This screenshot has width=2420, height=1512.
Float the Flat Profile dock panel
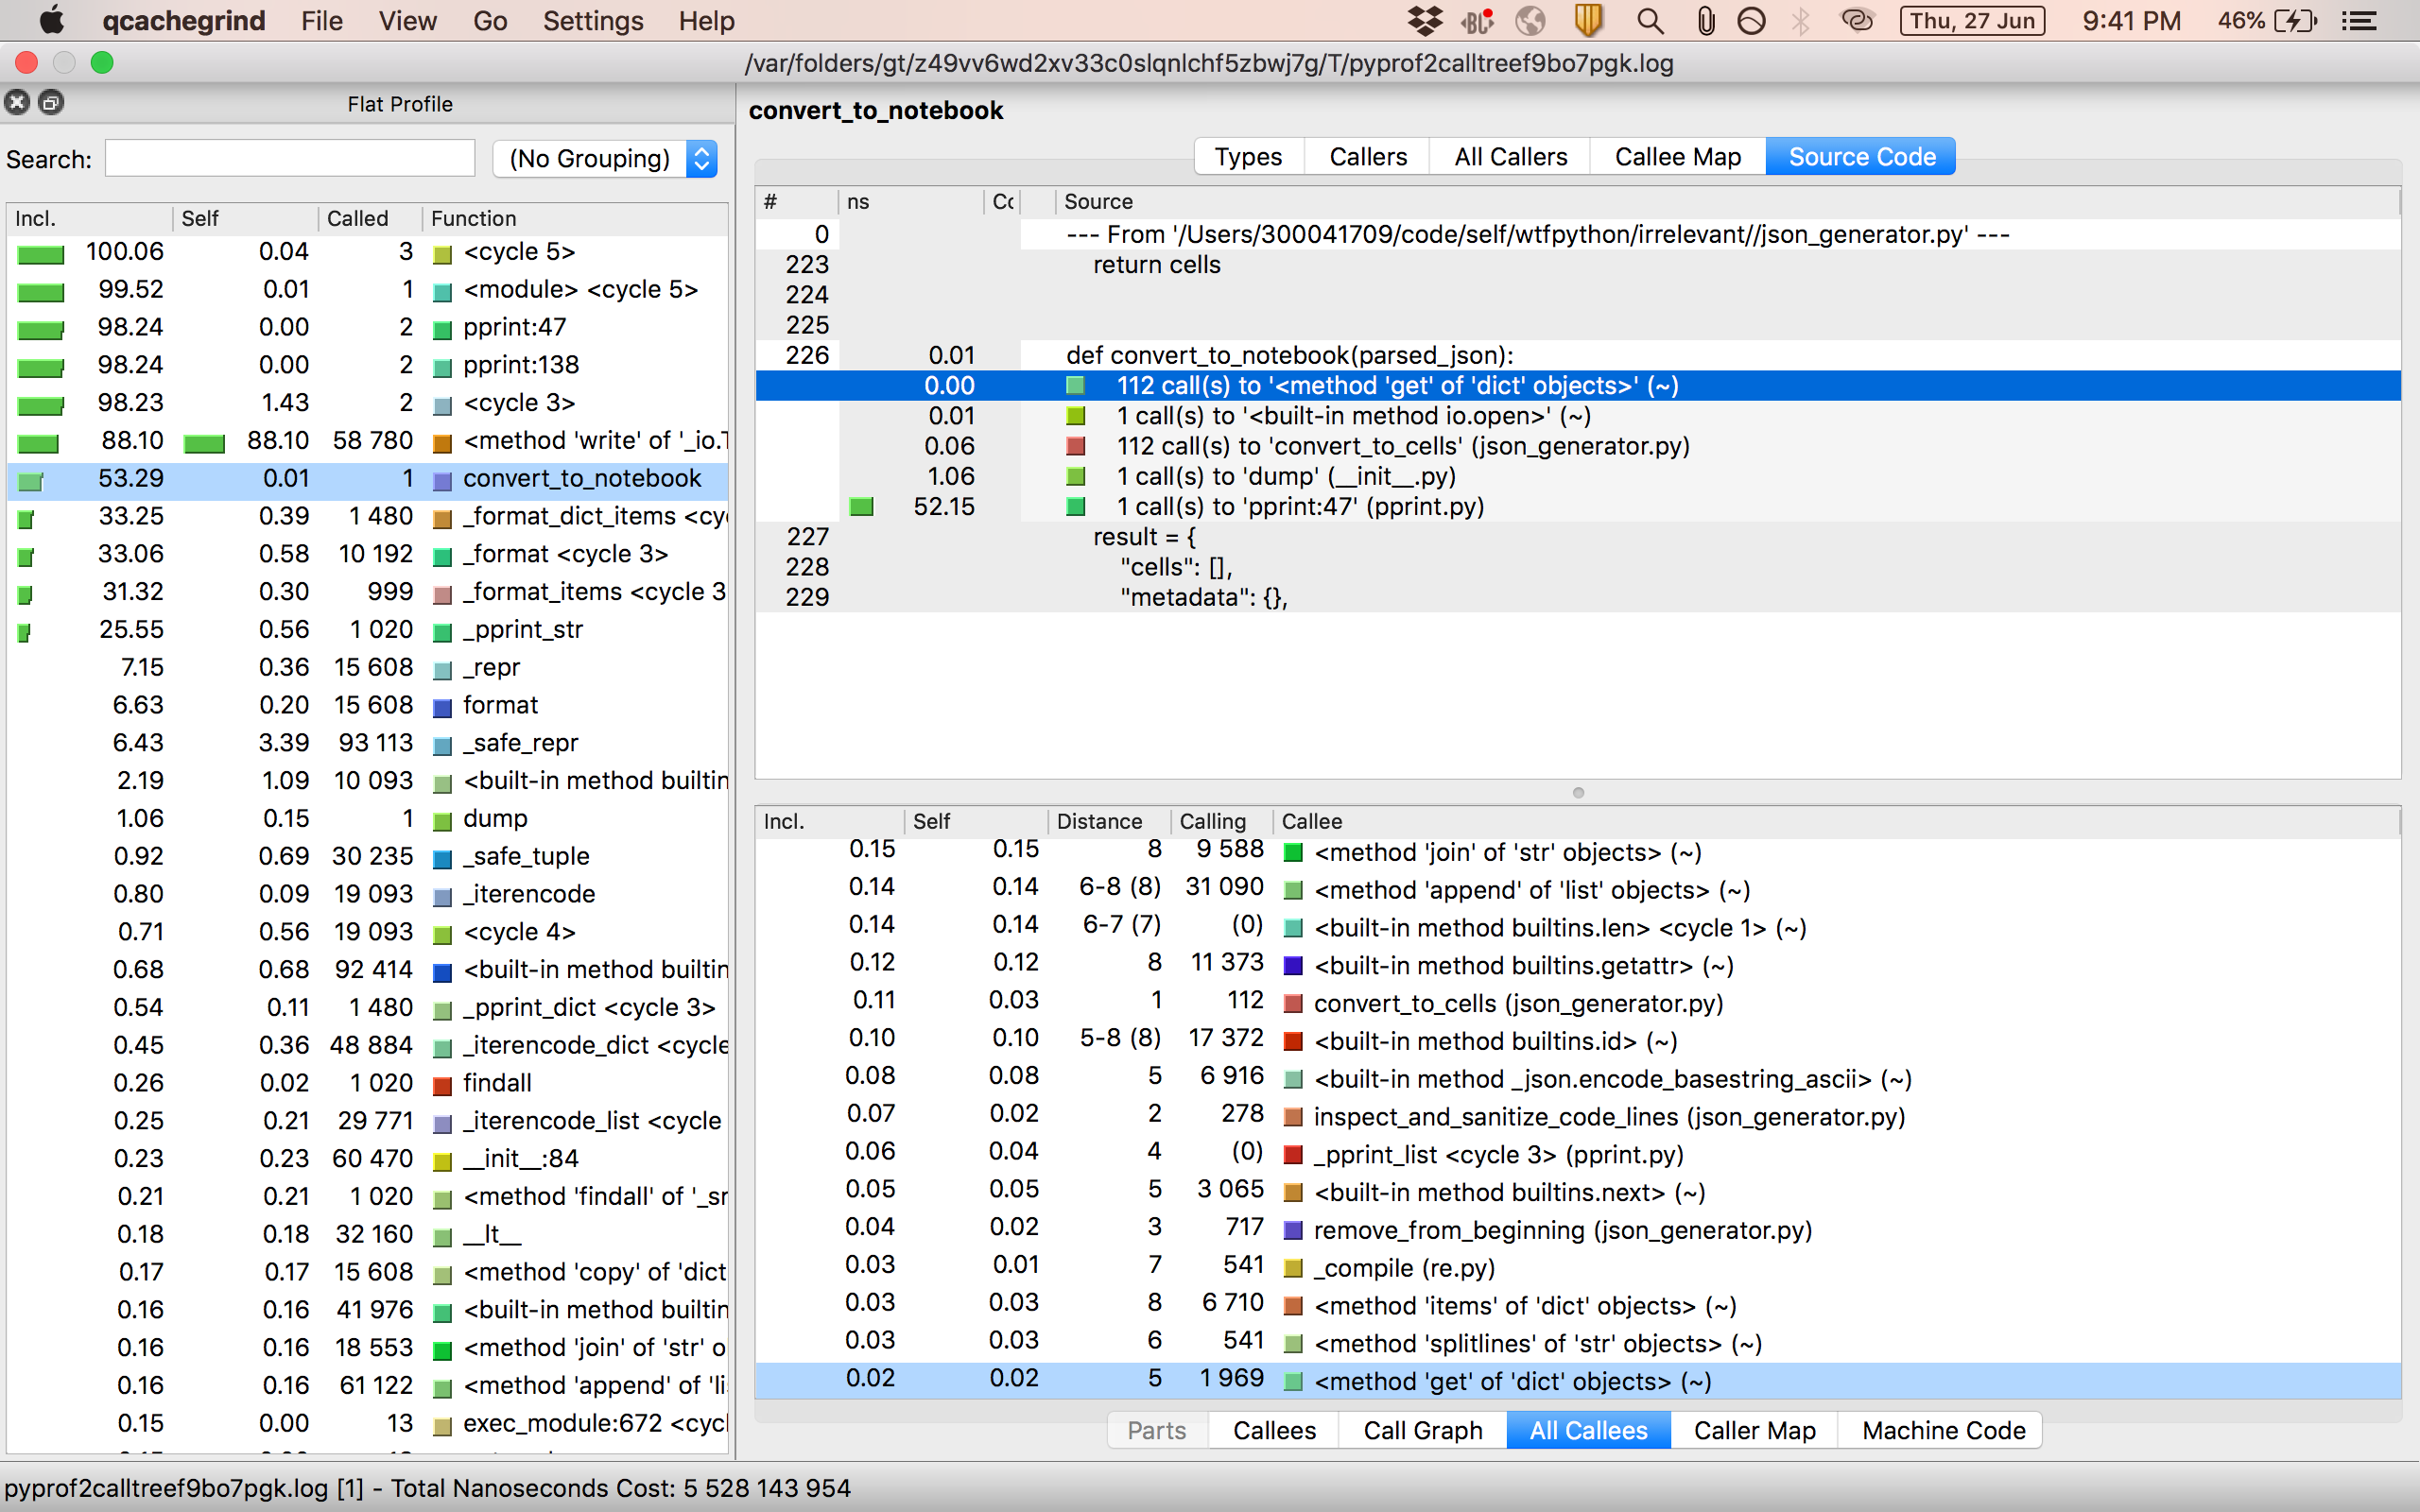[51, 102]
